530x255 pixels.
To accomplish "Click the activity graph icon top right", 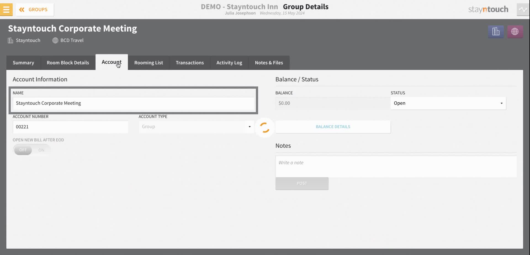I will pos(523,10).
